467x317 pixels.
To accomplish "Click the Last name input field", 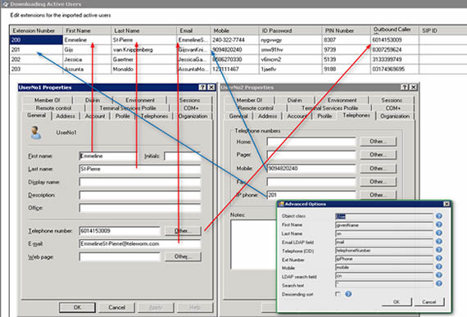I will [x=140, y=169].
